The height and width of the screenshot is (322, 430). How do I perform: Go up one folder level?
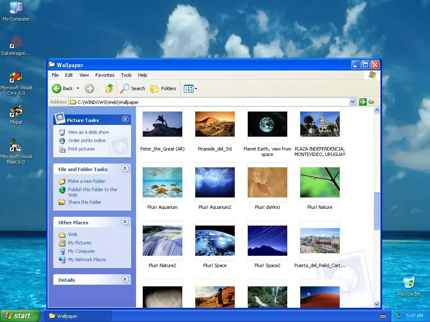[110, 88]
